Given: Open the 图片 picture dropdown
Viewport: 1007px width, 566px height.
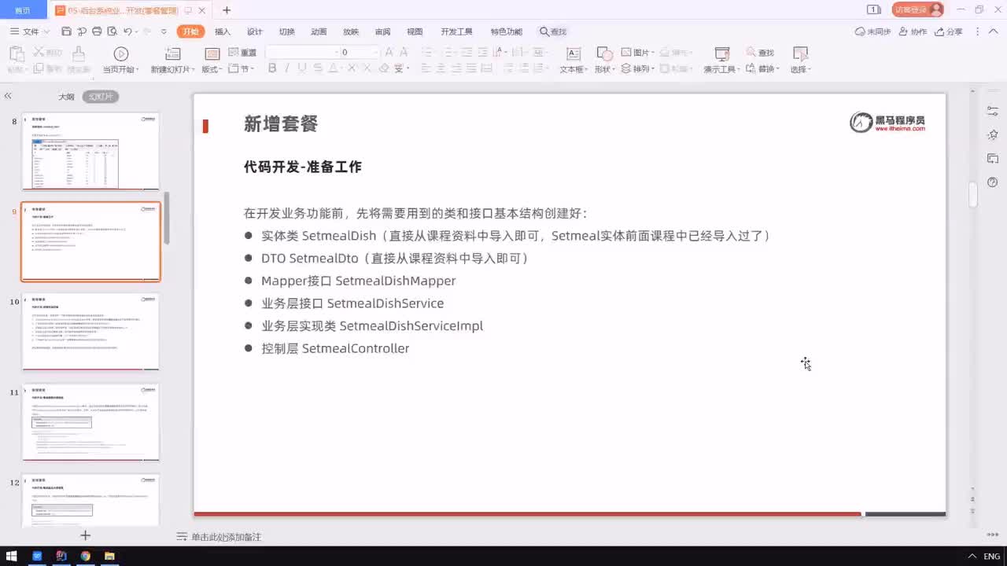Looking at the screenshot, I should (638, 53).
